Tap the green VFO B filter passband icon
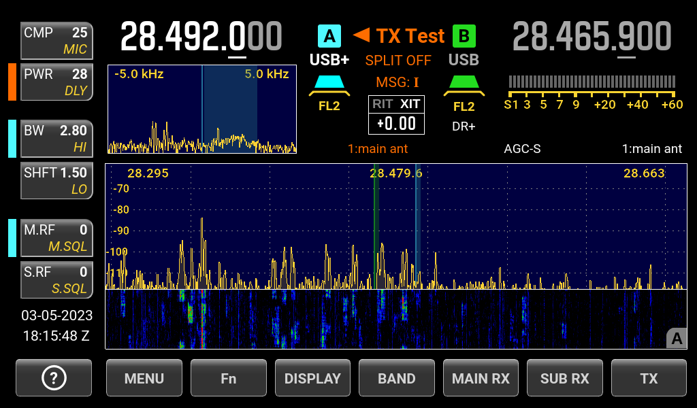Image resolution: width=697 pixels, height=408 pixels. [x=464, y=84]
